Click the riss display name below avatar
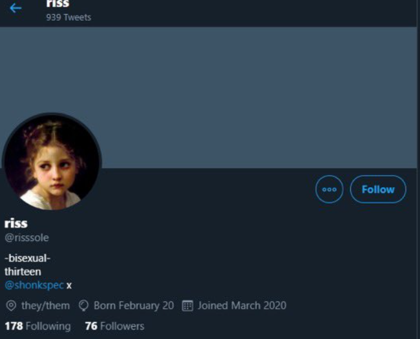The image size is (420, 339). click(x=16, y=223)
